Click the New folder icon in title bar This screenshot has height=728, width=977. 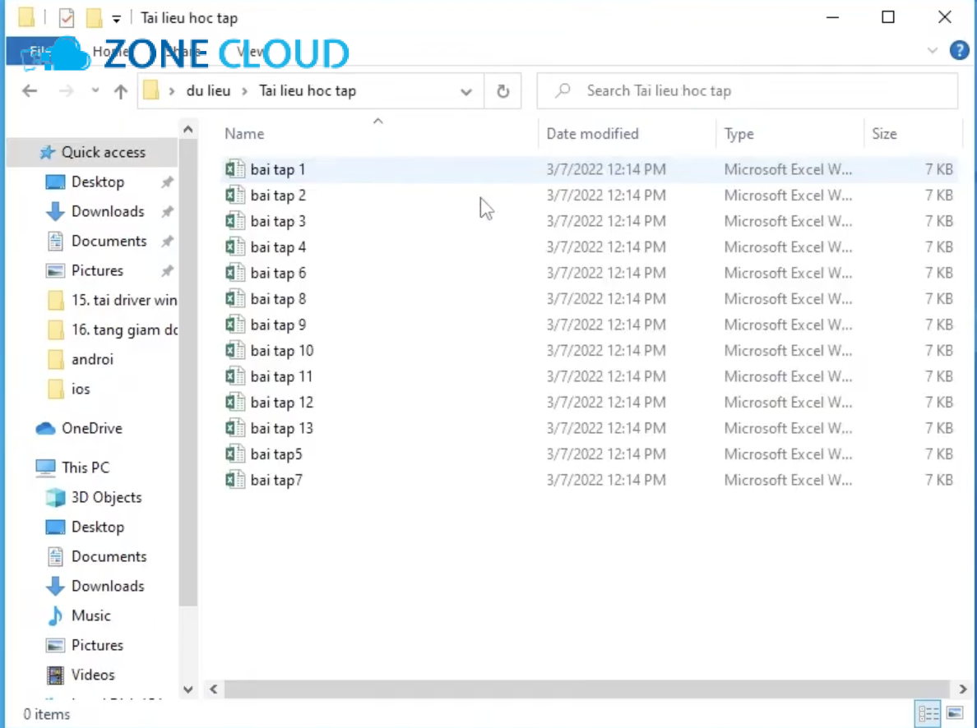click(94, 18)
